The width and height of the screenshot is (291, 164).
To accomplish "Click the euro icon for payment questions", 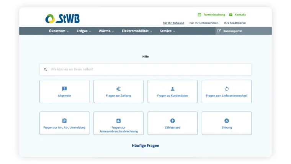I will click(118, 89).
